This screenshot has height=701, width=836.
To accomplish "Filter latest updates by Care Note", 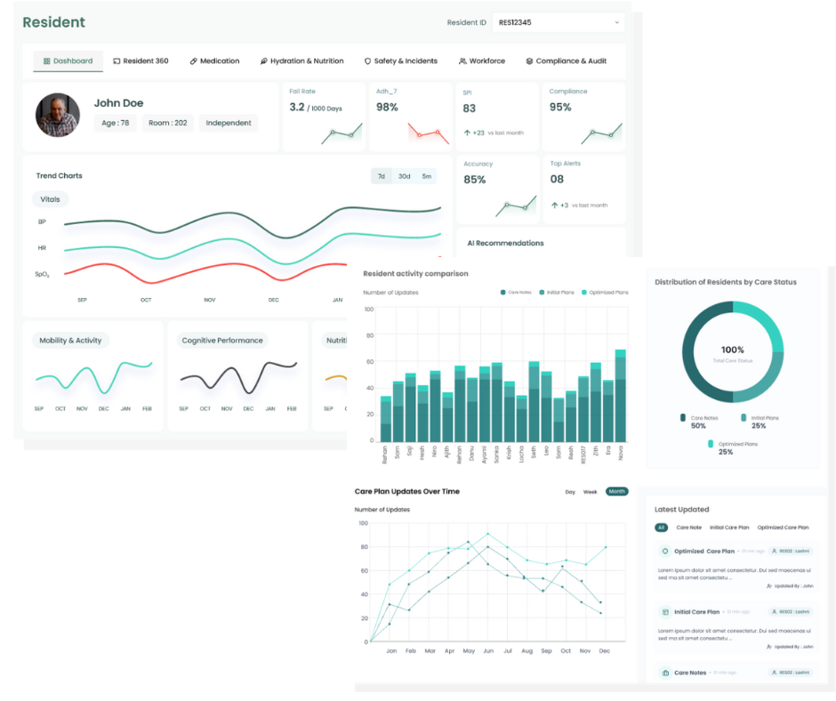I will point(688,528).
